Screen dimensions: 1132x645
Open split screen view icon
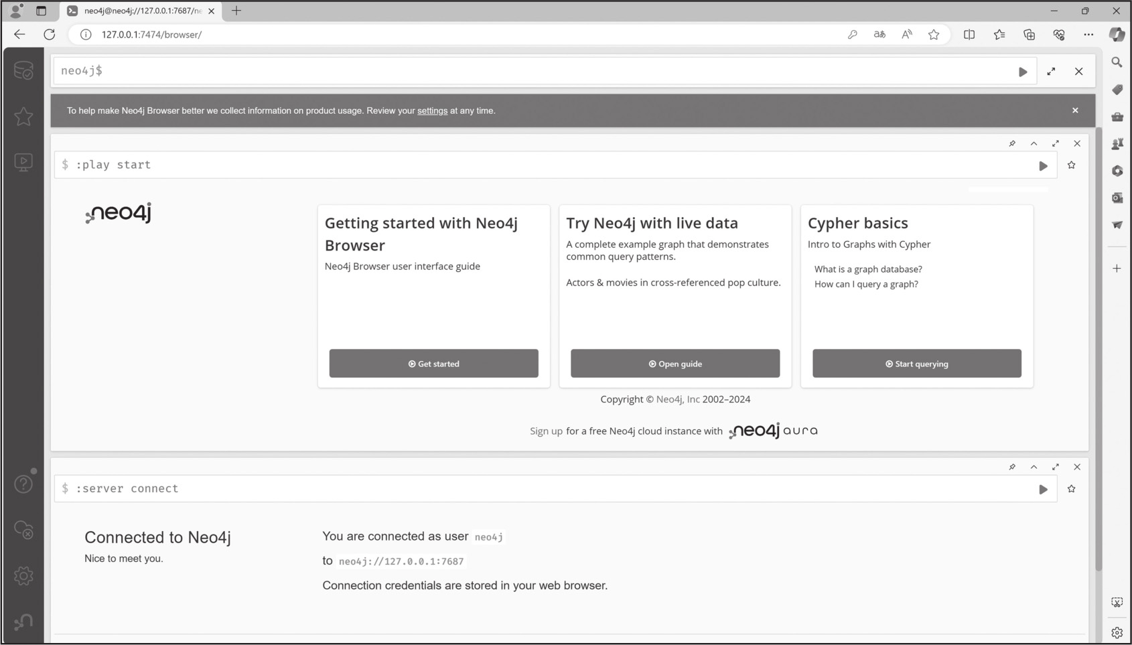tap(969, 35)
